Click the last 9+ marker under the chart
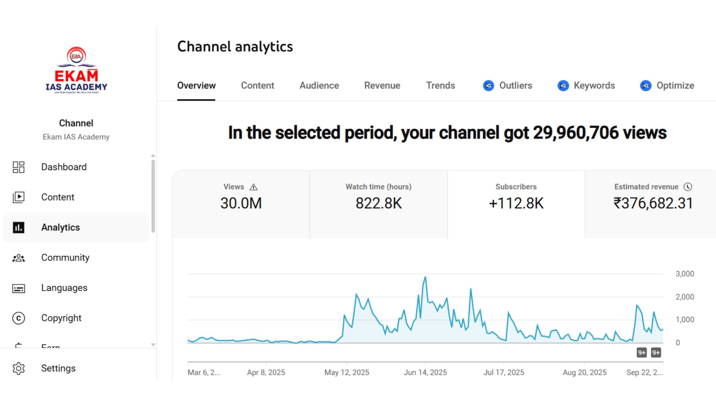 point(656,353)
